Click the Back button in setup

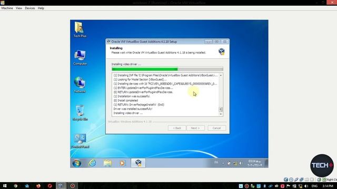pyautogui.click(x=177, y=128)
